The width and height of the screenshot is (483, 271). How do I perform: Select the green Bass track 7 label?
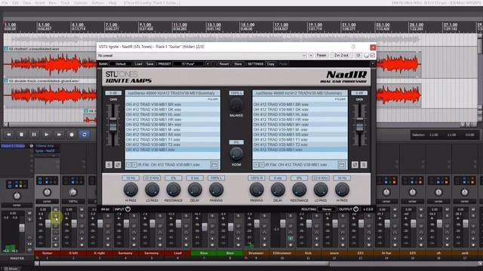point(204,253)
